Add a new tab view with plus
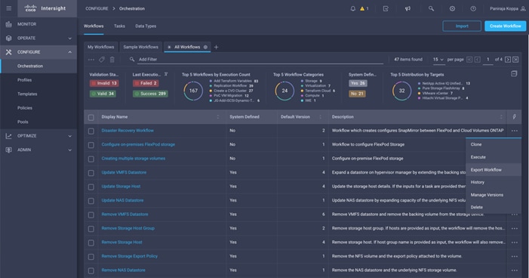Screen dimensions: 529x278 tap(217, 47)
